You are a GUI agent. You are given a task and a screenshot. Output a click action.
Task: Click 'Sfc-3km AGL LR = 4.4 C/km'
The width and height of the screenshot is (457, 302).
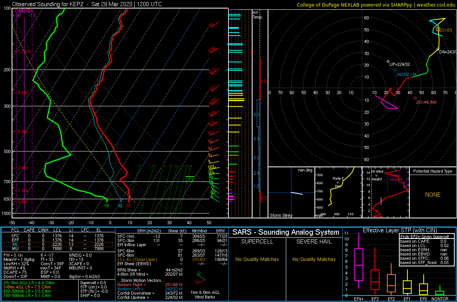pos(29,283)
